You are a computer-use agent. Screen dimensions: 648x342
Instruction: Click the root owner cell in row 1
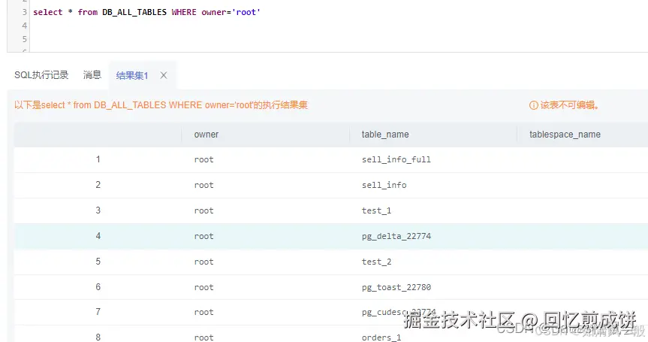[203, 159]
